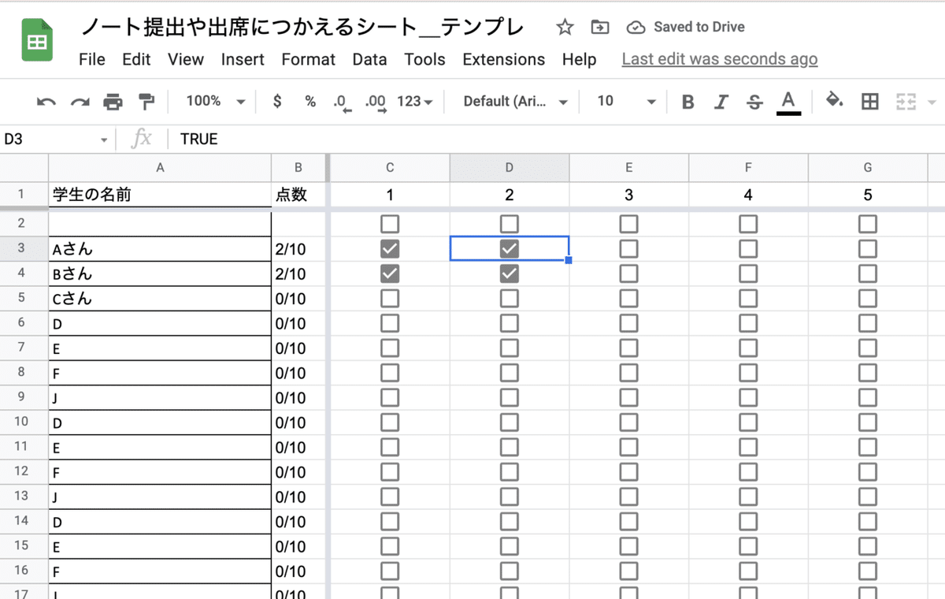The image size is (945, 599).
Task: Decrease decimal places
Action: tap(342, 102)
